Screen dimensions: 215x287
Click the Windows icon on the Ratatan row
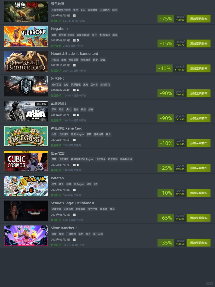(x=74, y=190)
